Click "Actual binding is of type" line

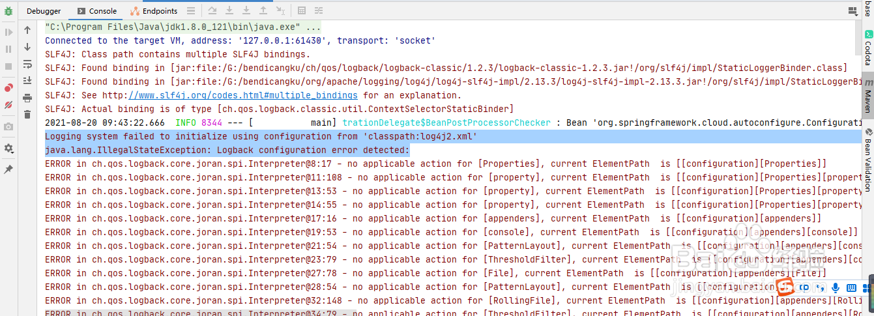279,109
